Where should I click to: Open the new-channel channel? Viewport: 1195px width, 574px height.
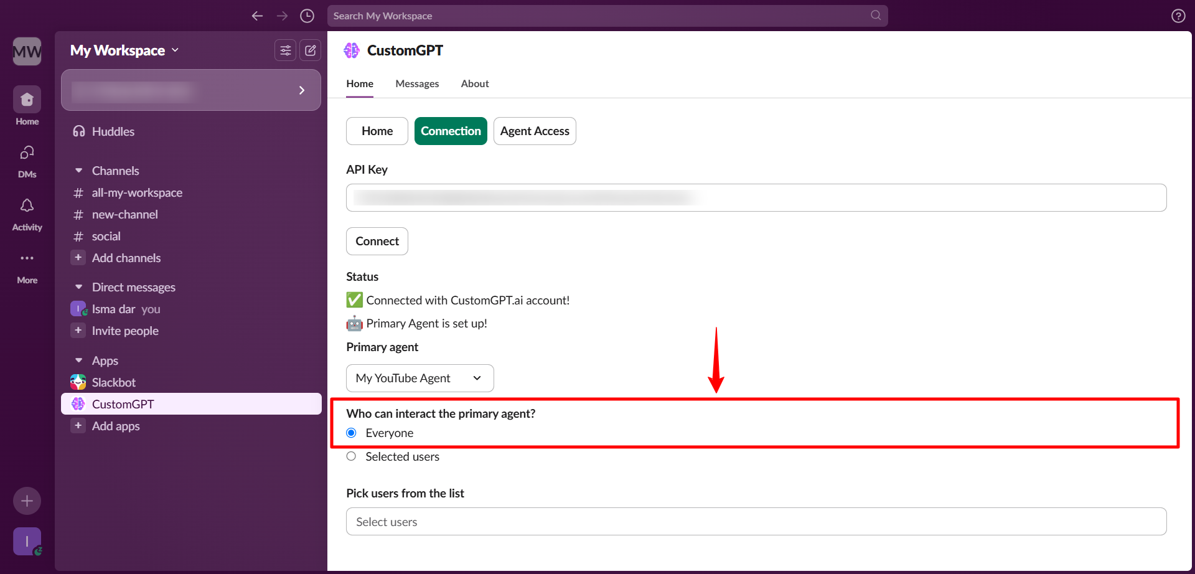pyautogui.click(x=191, y=215)
